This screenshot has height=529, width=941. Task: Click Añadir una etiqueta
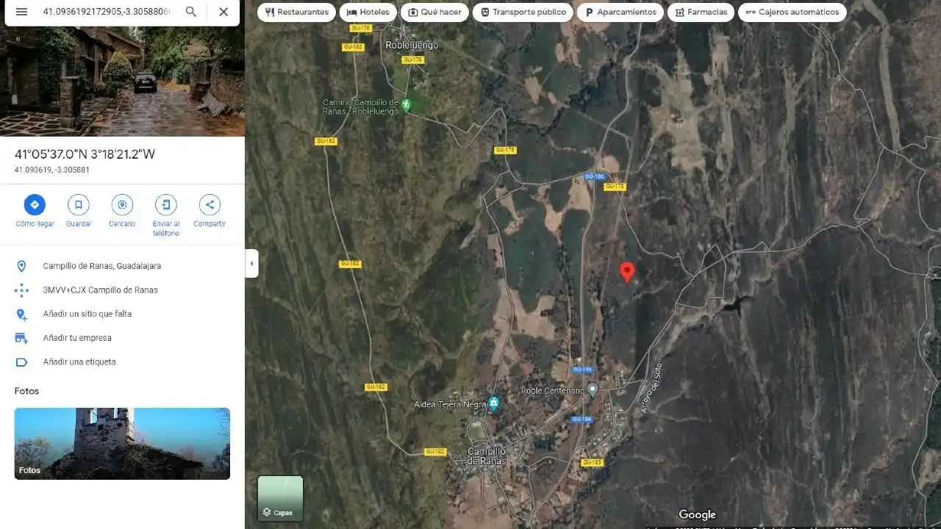pyautogui.click(x=79, y=362)
